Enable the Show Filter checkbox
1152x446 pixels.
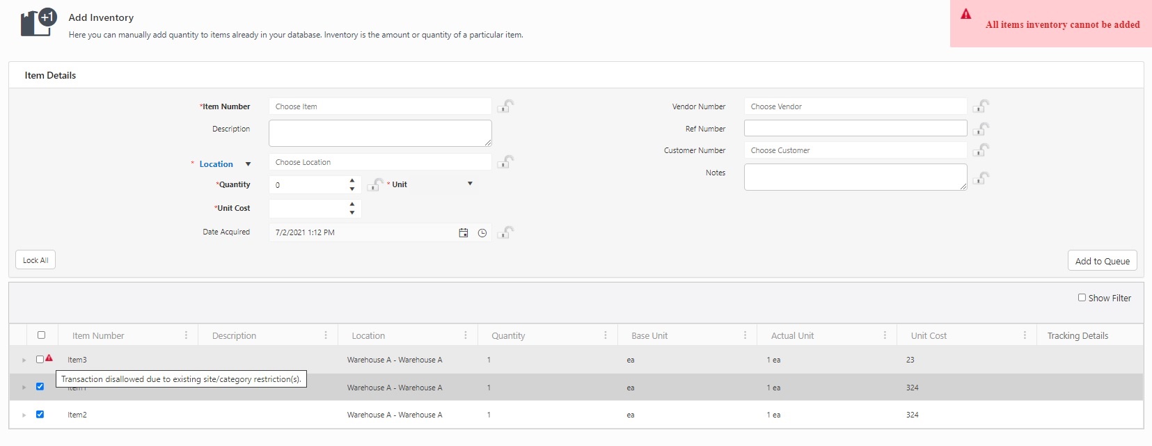click(x=1082, y=298)
